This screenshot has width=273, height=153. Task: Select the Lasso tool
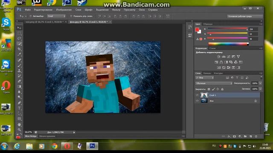pyautogui.click(x=19, y=38)
